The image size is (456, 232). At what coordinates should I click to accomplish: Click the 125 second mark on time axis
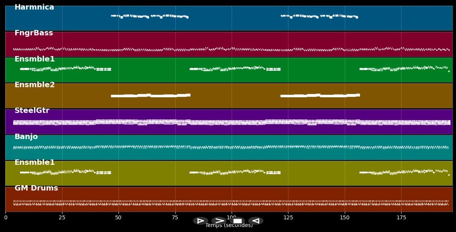pyautogui.click(x=288, y=218)
